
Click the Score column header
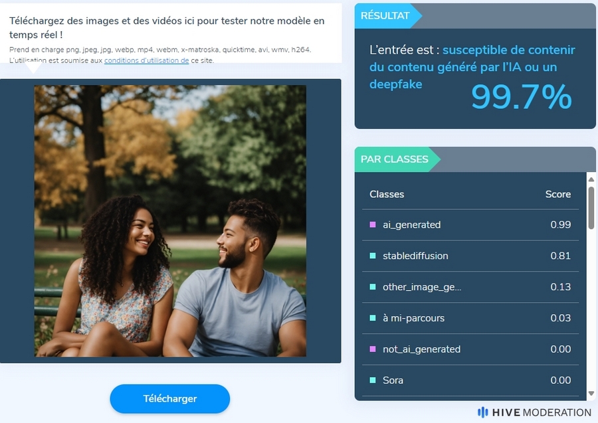(557, 195)
